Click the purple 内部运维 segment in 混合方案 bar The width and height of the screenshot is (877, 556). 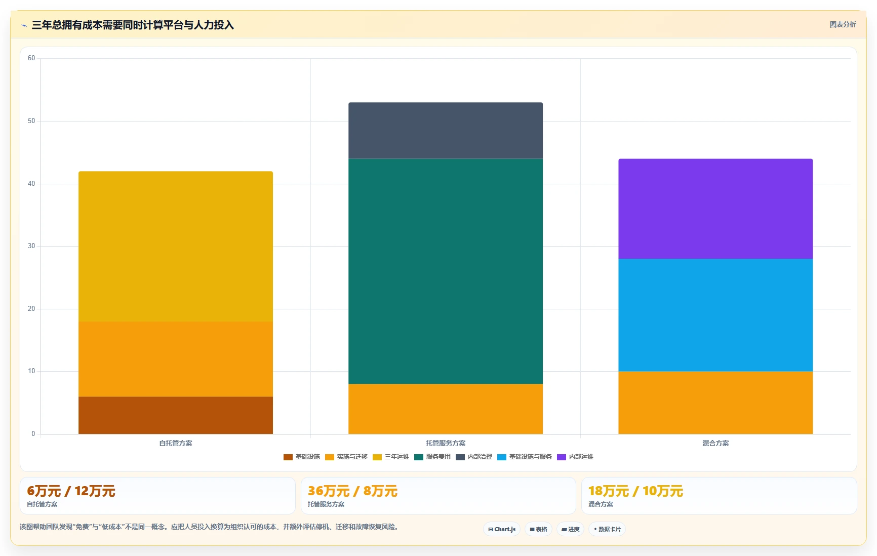(715, 209)
